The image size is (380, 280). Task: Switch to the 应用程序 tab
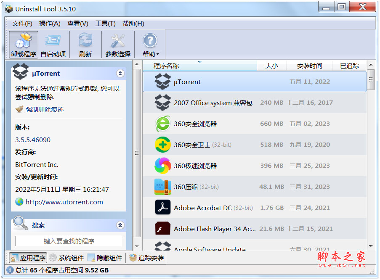[28, 258]
